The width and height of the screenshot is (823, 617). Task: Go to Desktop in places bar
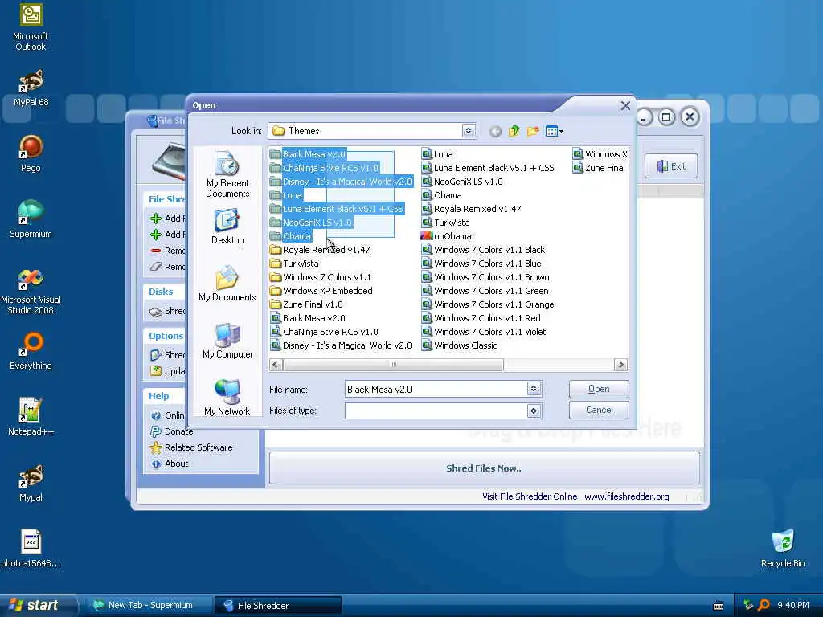point(227,227)
